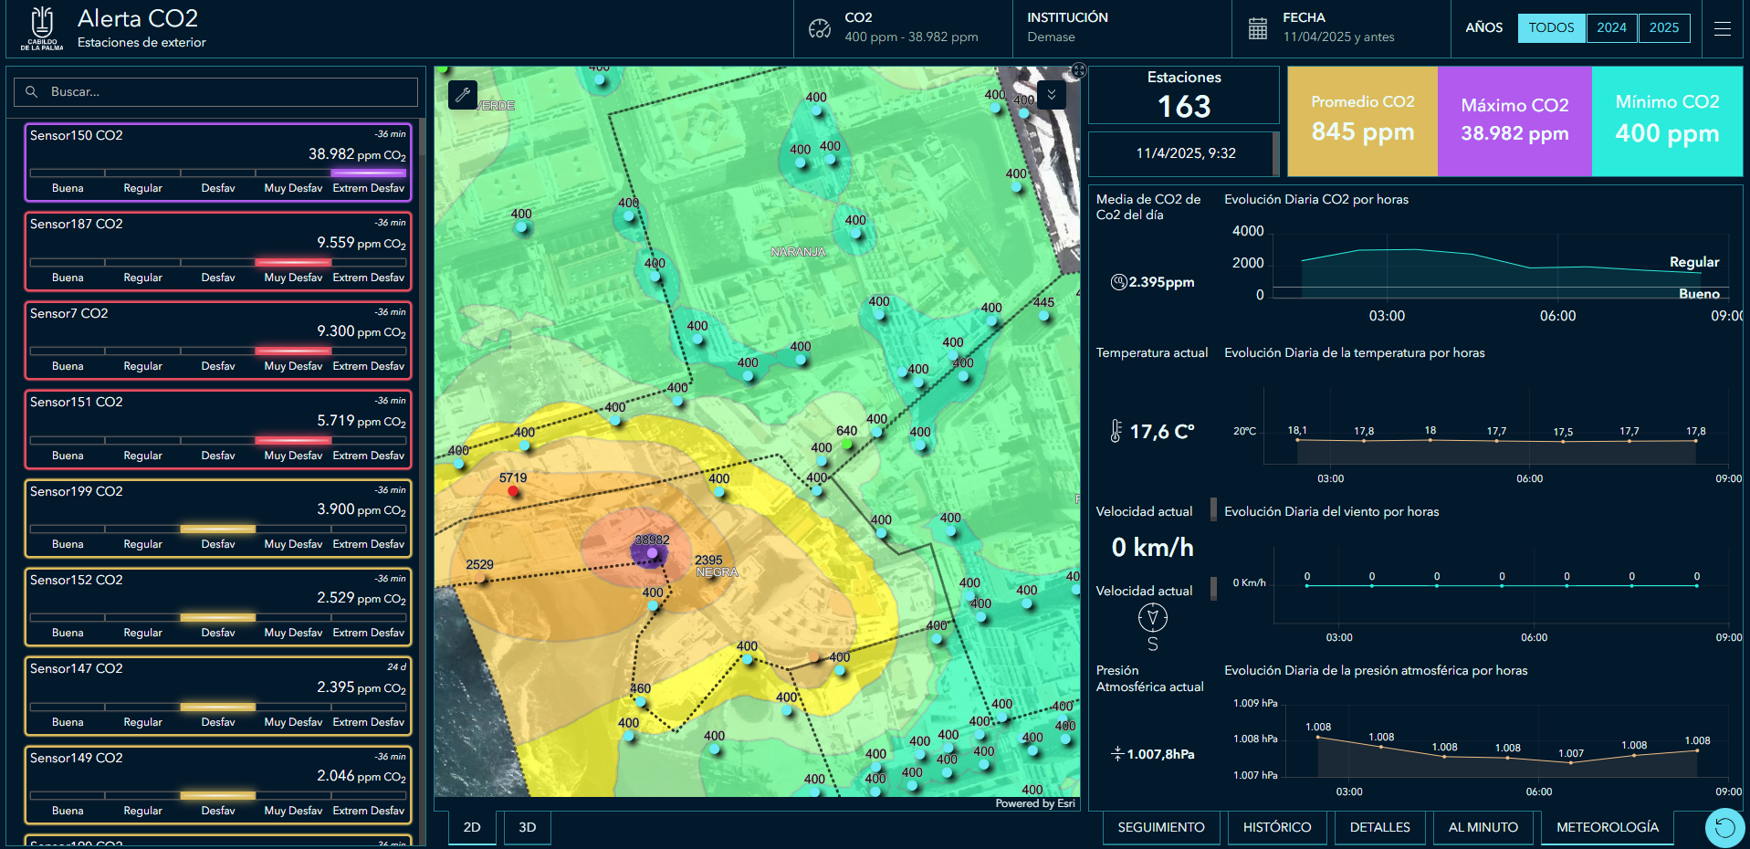Open the map tools wrench icon

click(x=463, y=94)
